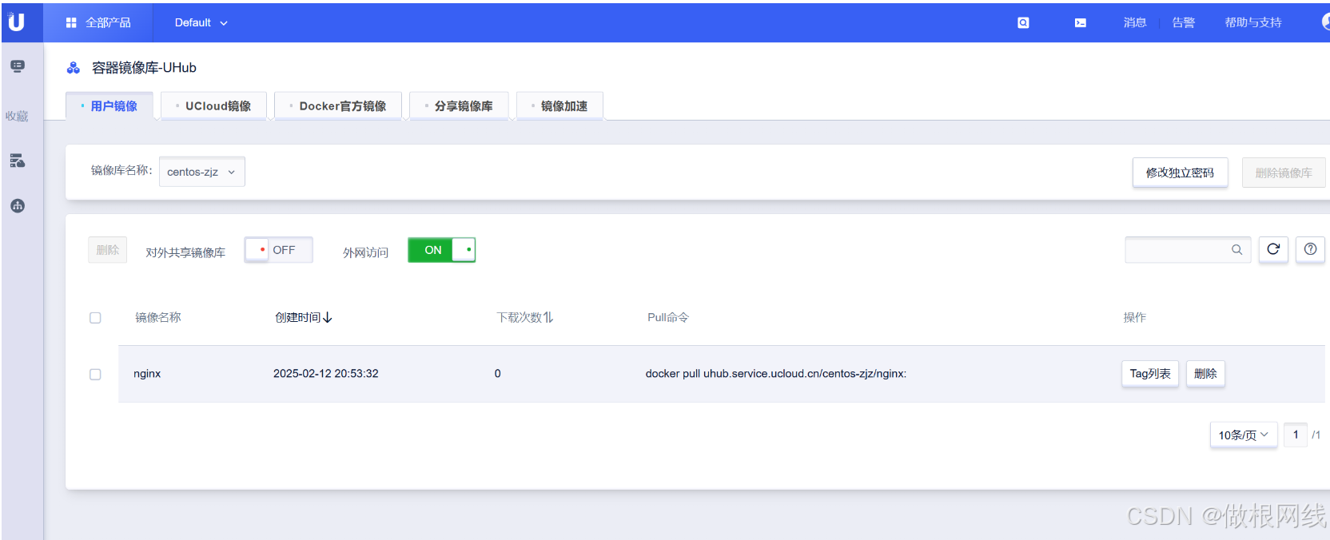Open the 全部产品 grid menu
This screenshot has height=540, width=1330.
[98, 22]
